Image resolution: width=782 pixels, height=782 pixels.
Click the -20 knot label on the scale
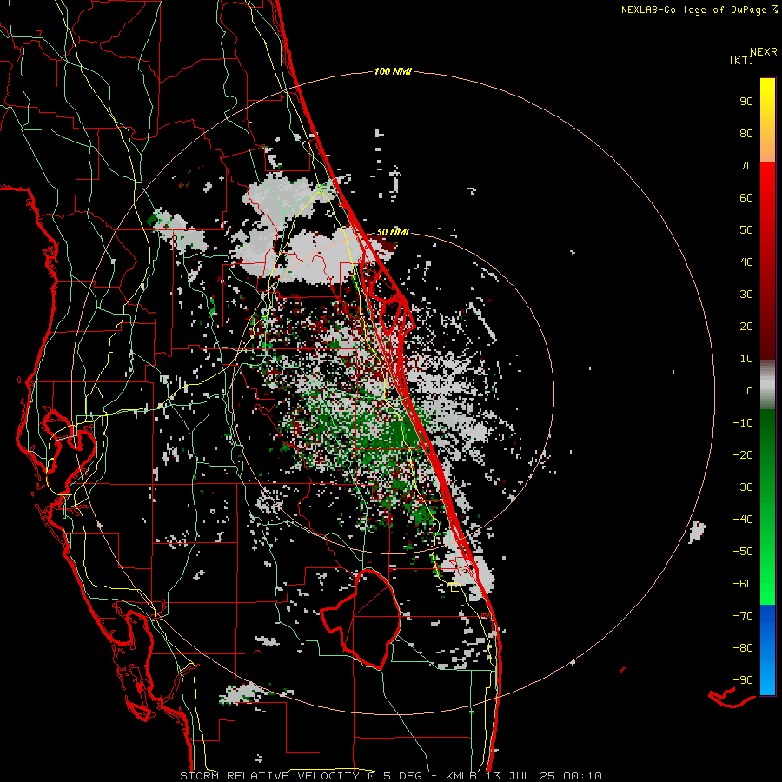(x=743, y=454)
